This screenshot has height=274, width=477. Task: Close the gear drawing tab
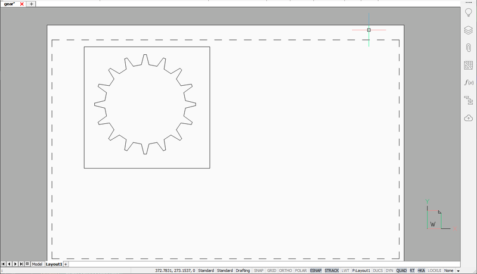[21, 4]
